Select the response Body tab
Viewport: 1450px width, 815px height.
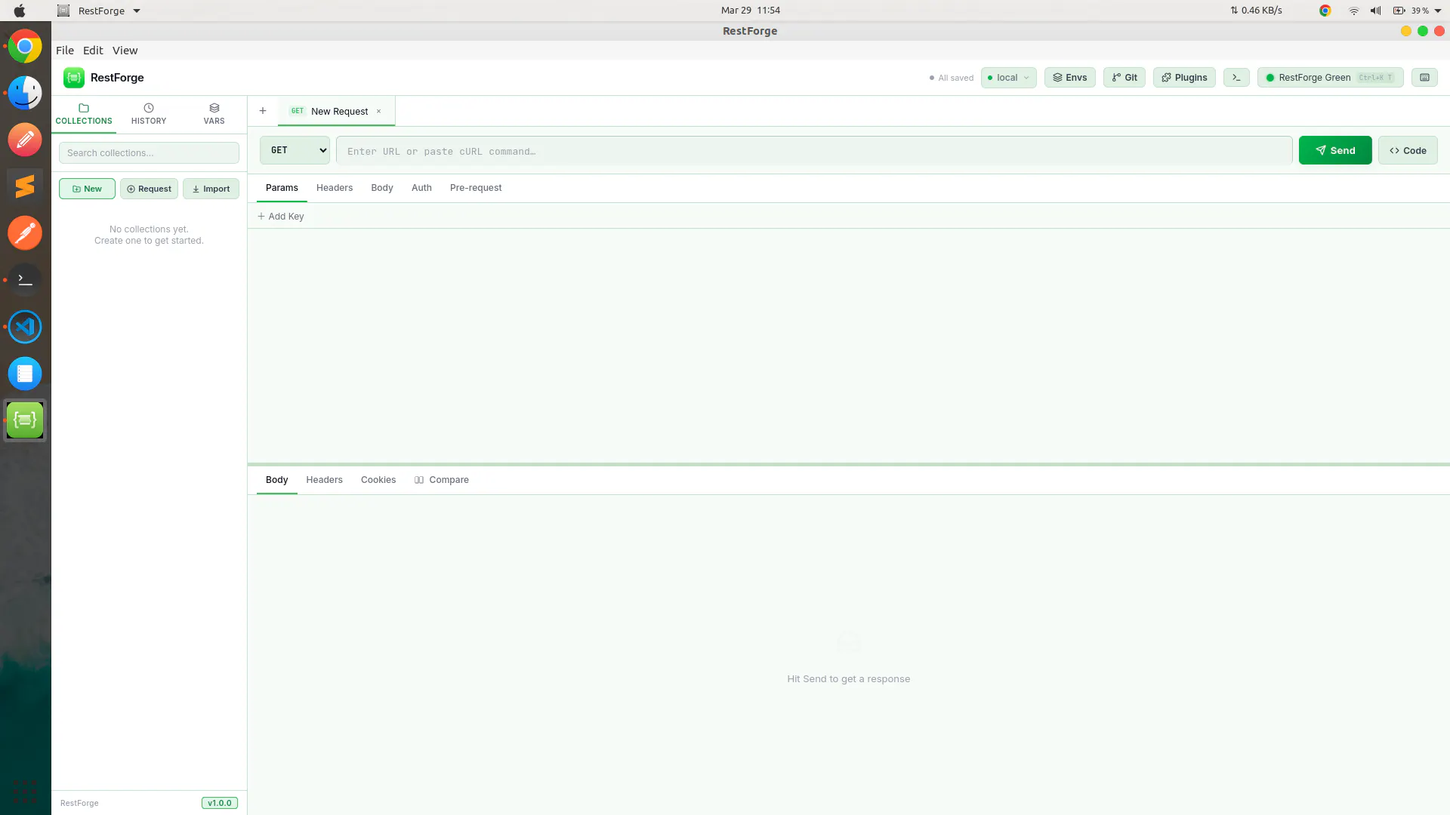click(x=277, y=480)
